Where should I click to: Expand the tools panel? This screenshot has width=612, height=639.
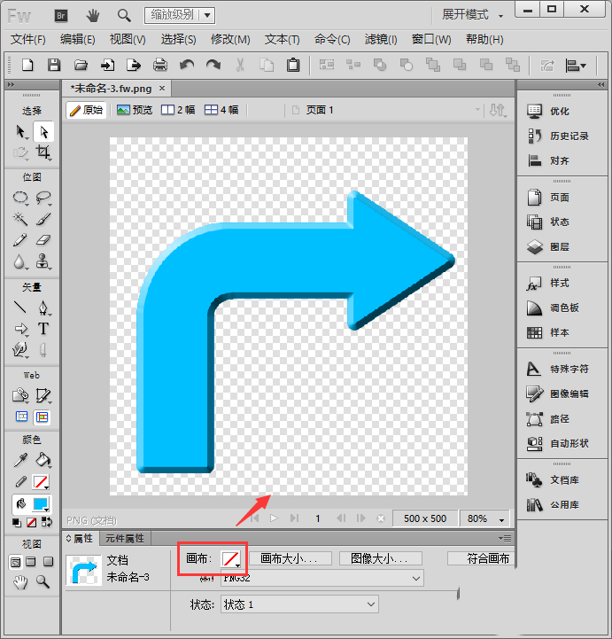pos(11,85)
